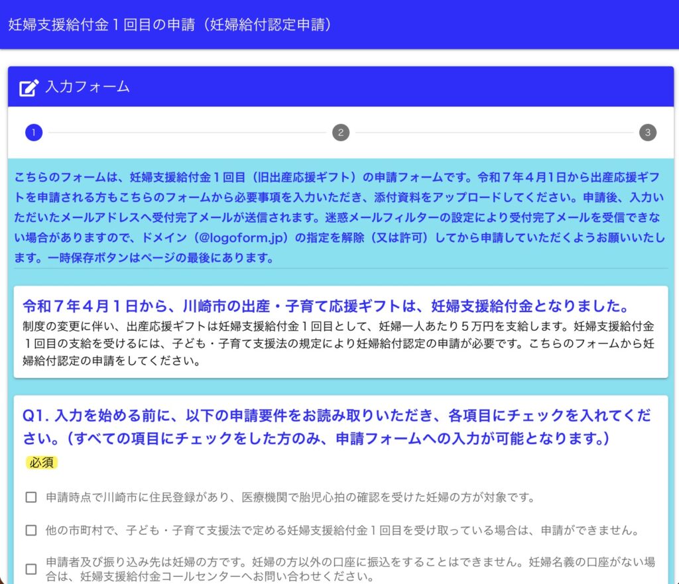679x584 pixels.
Task: Click the connector line between steps 2 and 3
Action: pyautogui.click(x=494, y=133)
